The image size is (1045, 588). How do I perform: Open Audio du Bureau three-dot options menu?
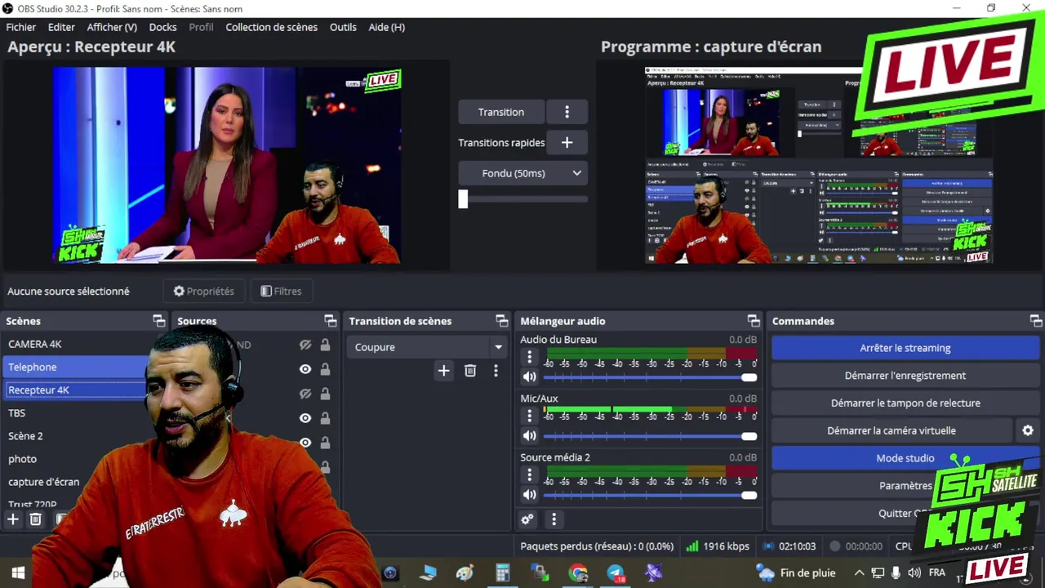point(529,357)
